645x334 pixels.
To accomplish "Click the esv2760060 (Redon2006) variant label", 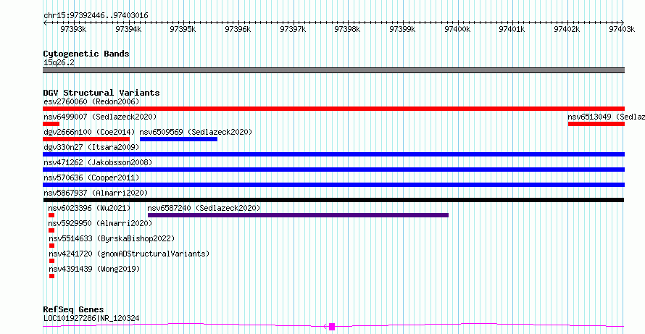I will (91, 101).
